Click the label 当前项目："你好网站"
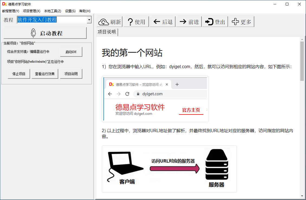The height and width of the screenshot is (200, 306). [19, 43]
